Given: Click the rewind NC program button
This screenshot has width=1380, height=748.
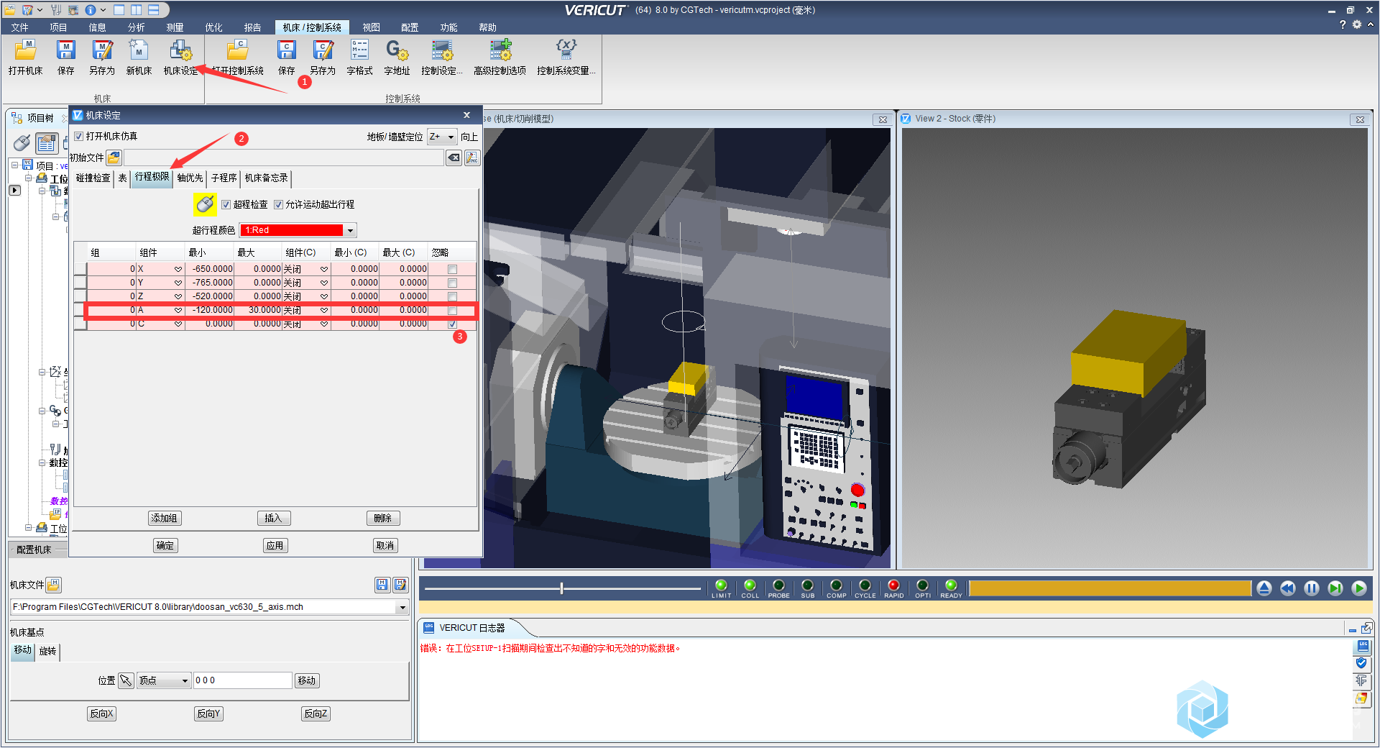Looking at the screenshot, I should (x=1288, y=588).
